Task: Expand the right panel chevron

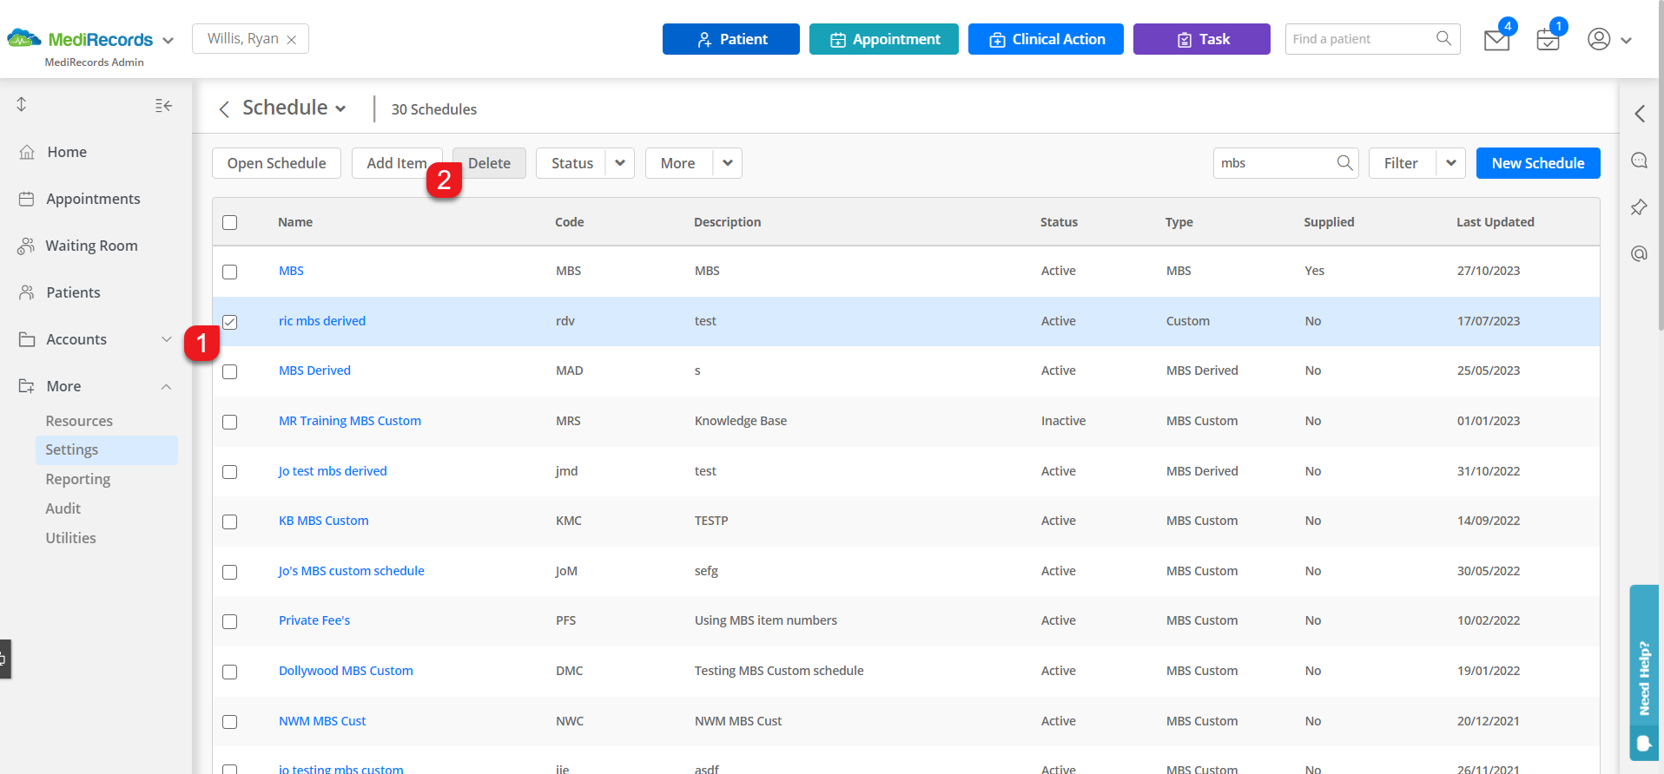Action: [1640, 114]
